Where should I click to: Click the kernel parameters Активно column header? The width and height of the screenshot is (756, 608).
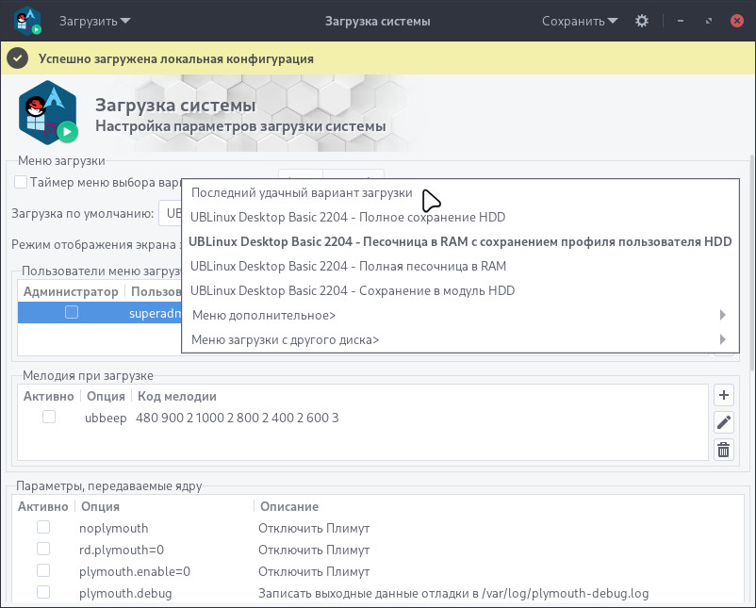43,507
